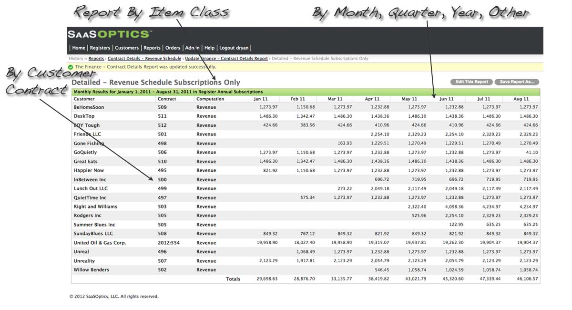Click the green success checkmark icon
The image size is (572, 310).
[x=71, y=67]
